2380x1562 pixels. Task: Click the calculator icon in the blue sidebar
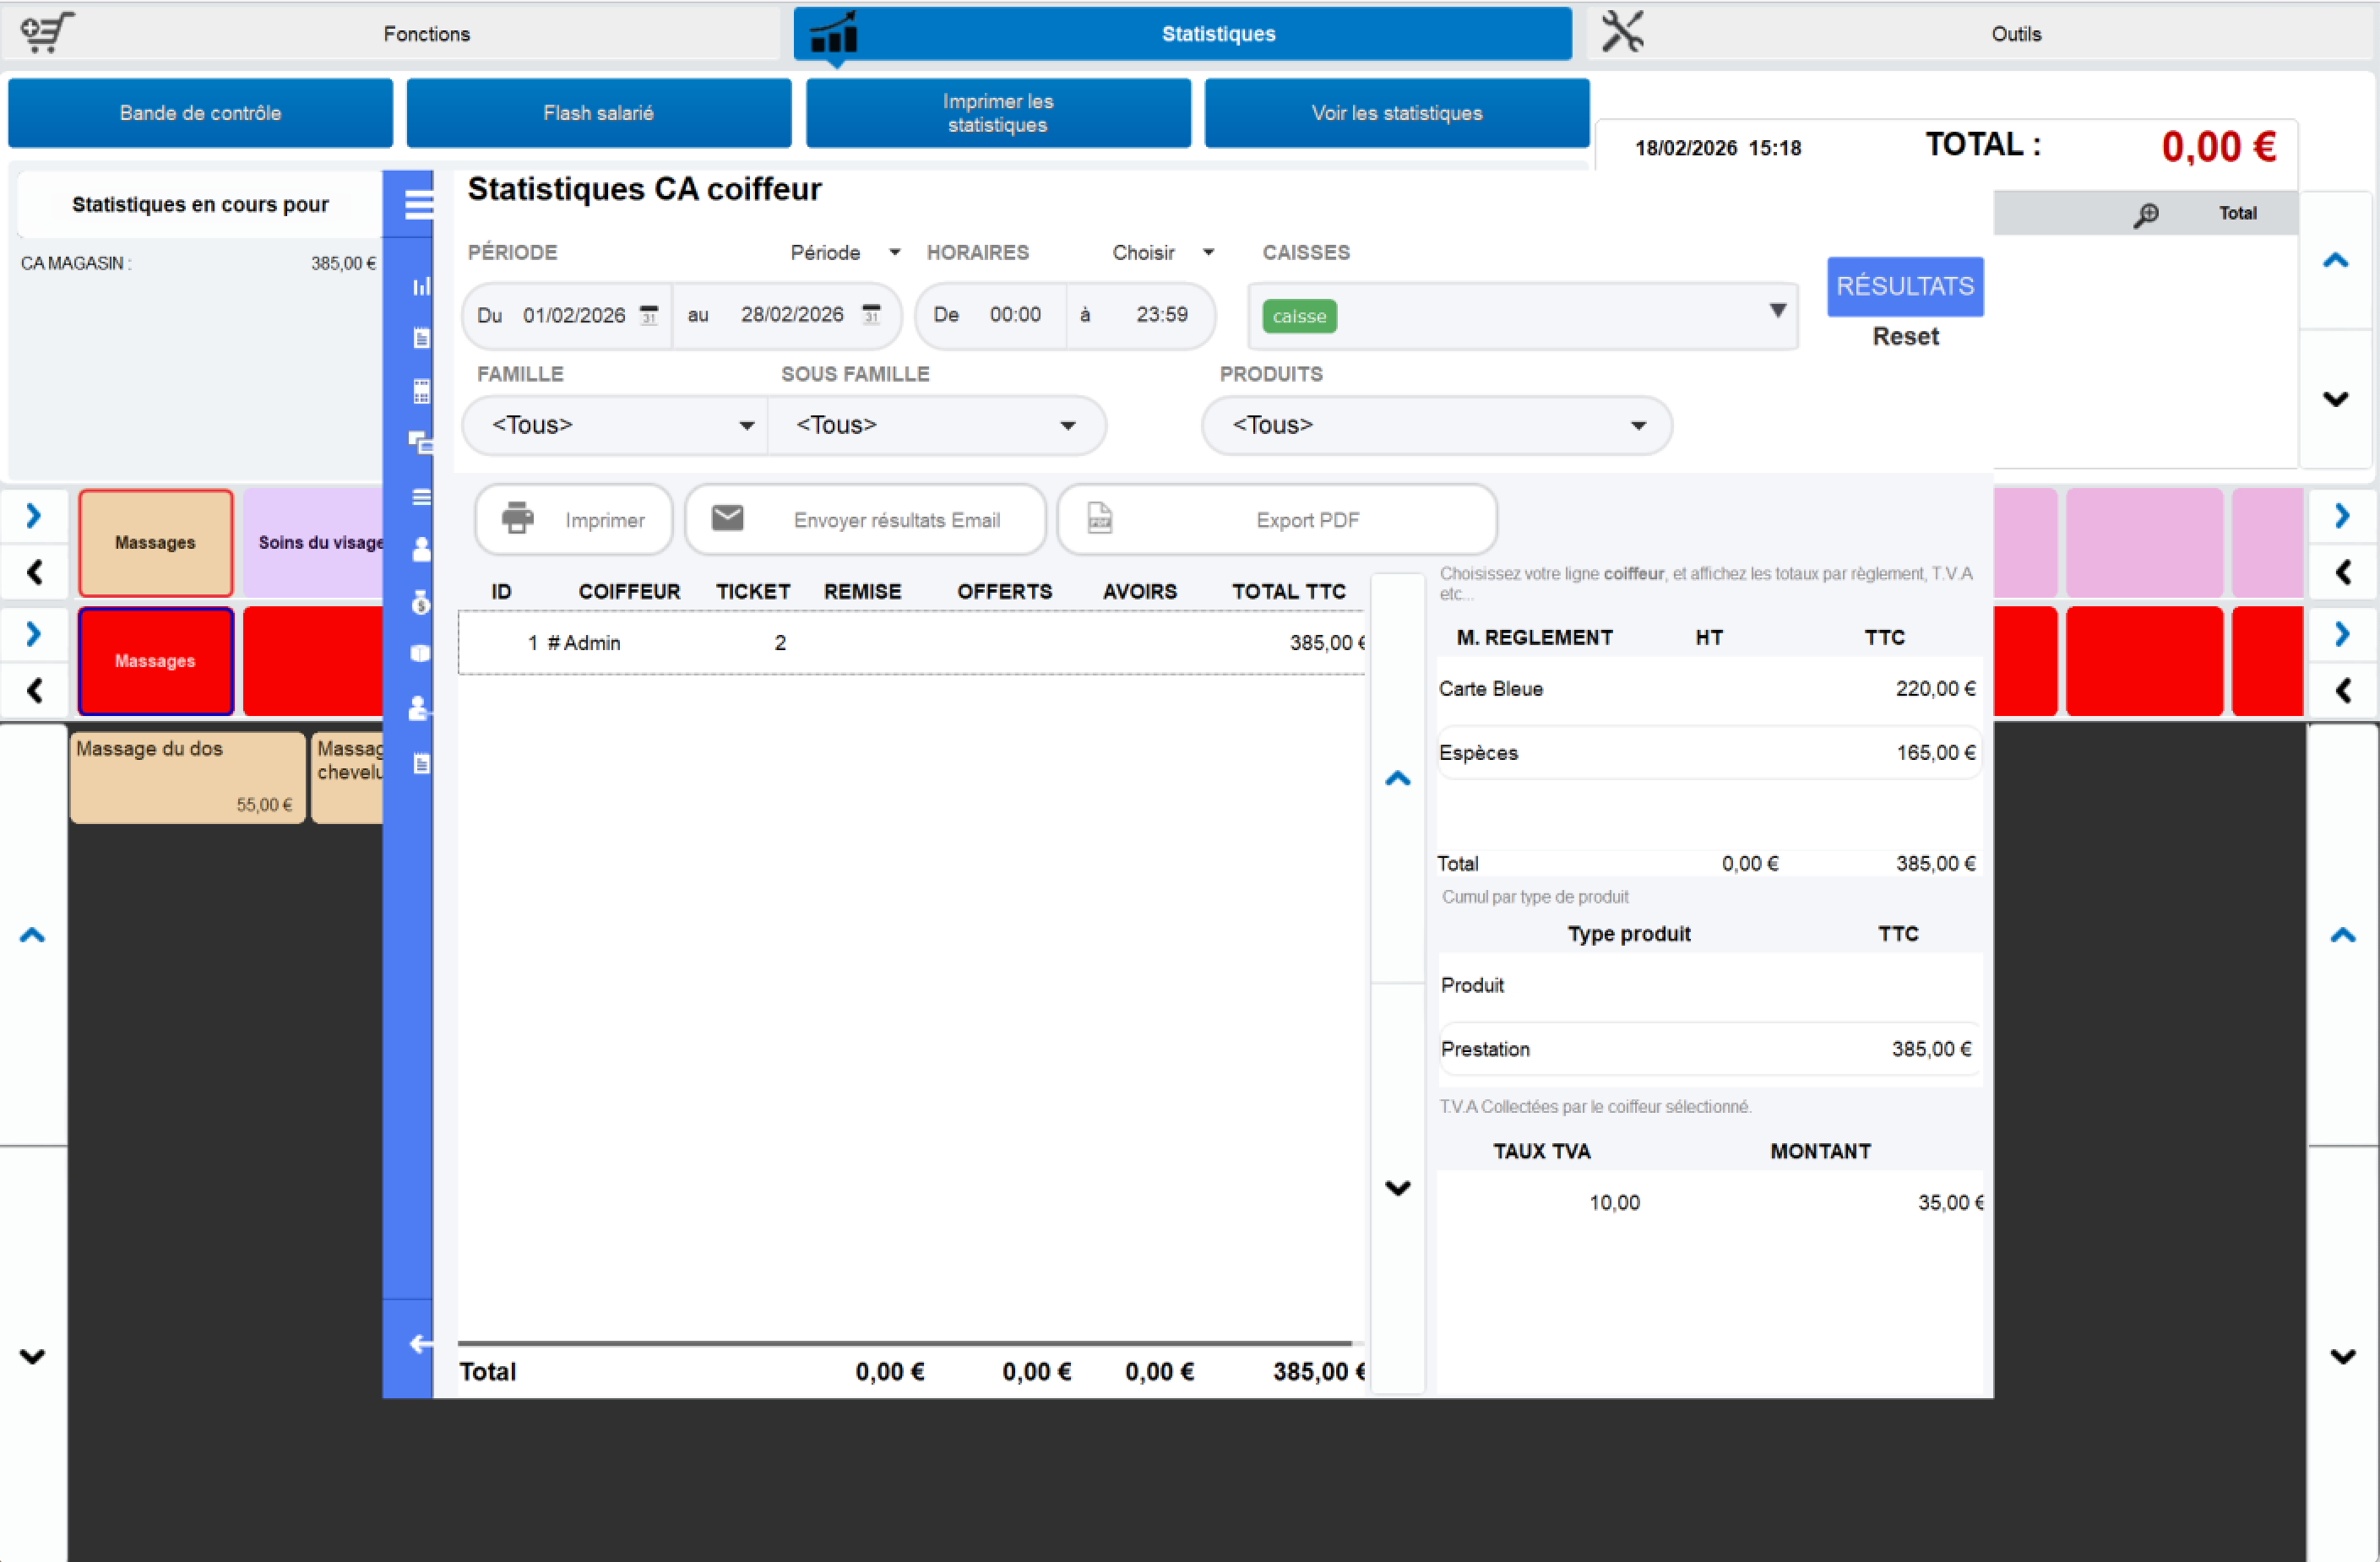click(421, 391)
